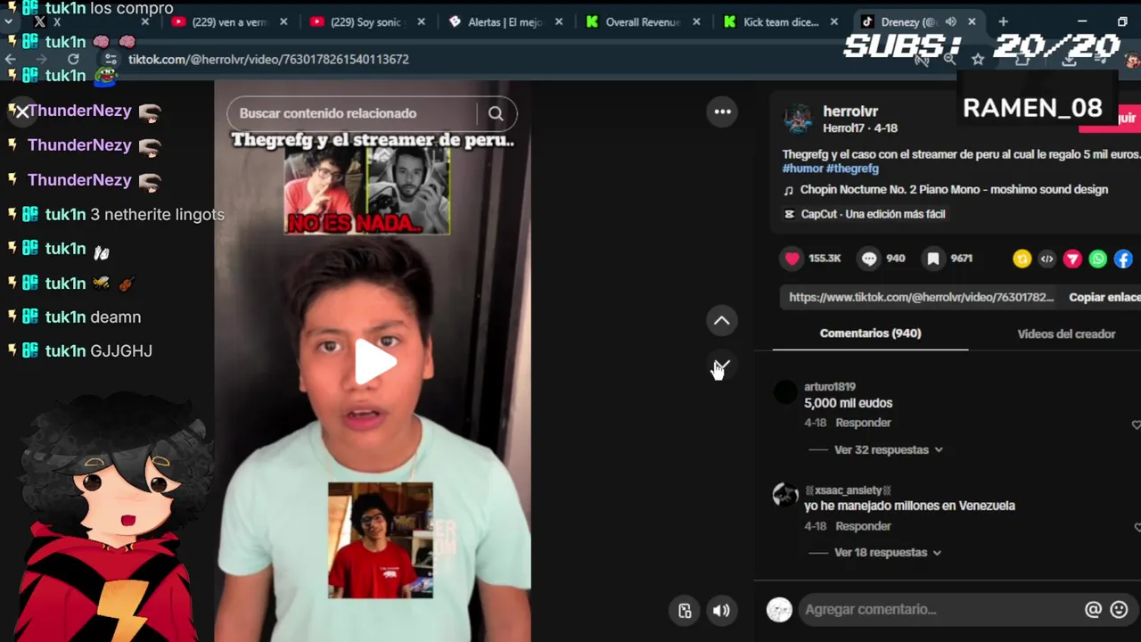This screenshot has width=1141, height=642.
Task: Open the emoji picker in comment box
Action: point(1120,610)
